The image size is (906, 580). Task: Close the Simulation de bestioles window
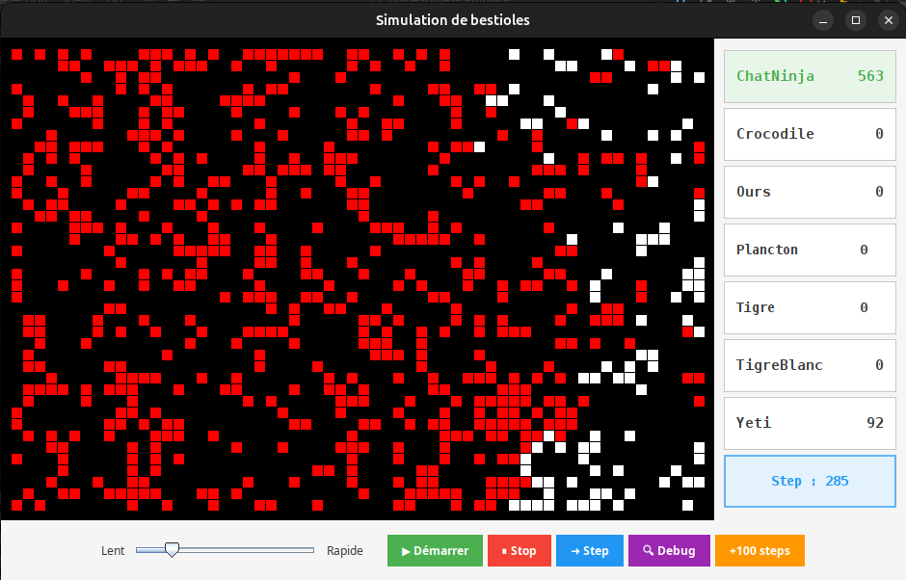(886, 20)
